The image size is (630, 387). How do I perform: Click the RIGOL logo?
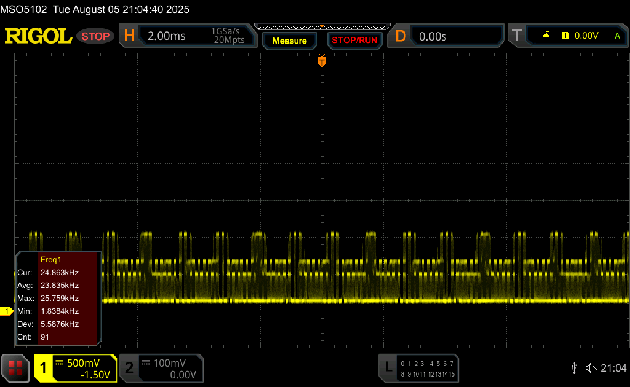38,36
